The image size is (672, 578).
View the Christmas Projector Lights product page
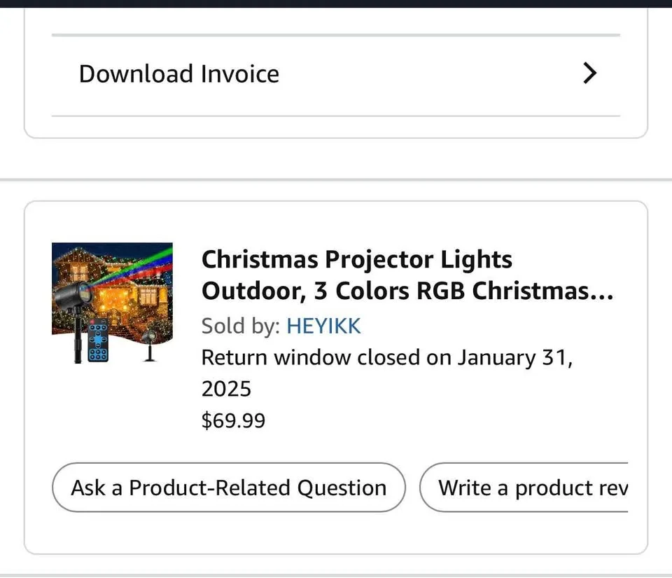click(x=406, y=275)
